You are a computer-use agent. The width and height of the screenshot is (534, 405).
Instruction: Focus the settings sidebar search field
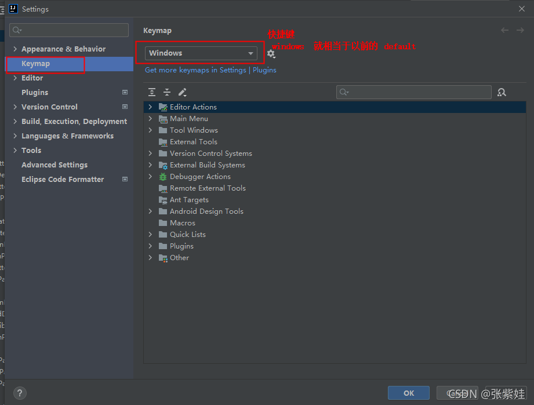[69, 30]
